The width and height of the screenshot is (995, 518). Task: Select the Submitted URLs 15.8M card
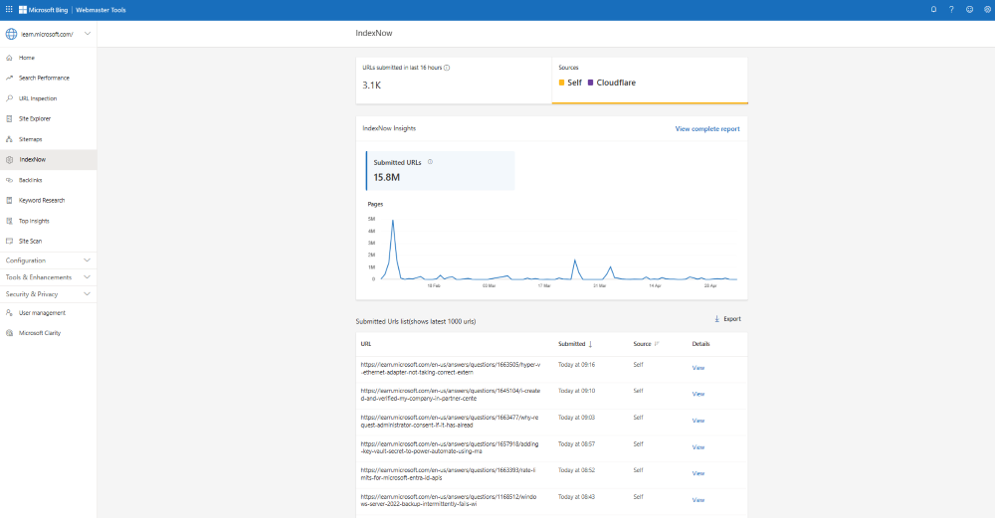440,170
